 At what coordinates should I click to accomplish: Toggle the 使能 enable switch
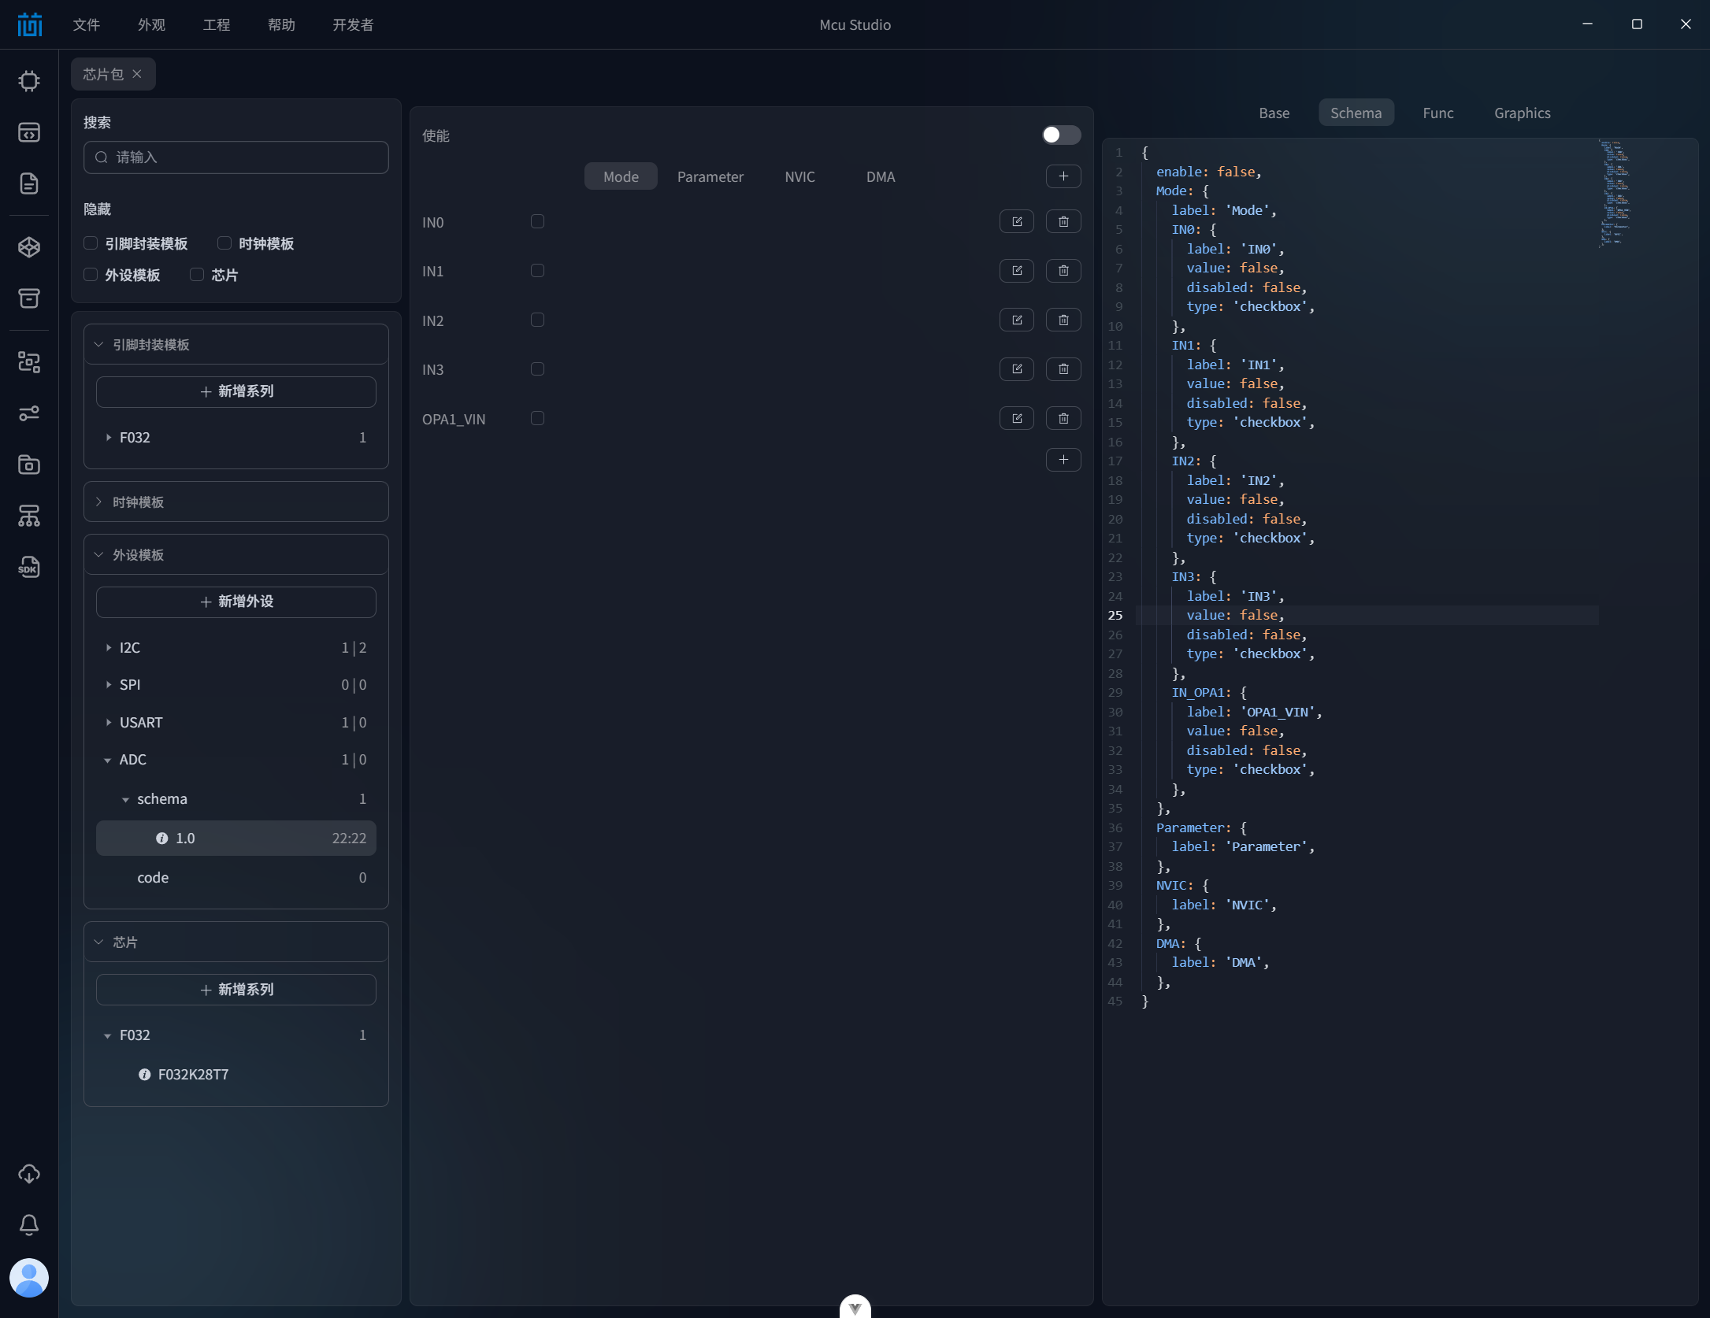1060,135
